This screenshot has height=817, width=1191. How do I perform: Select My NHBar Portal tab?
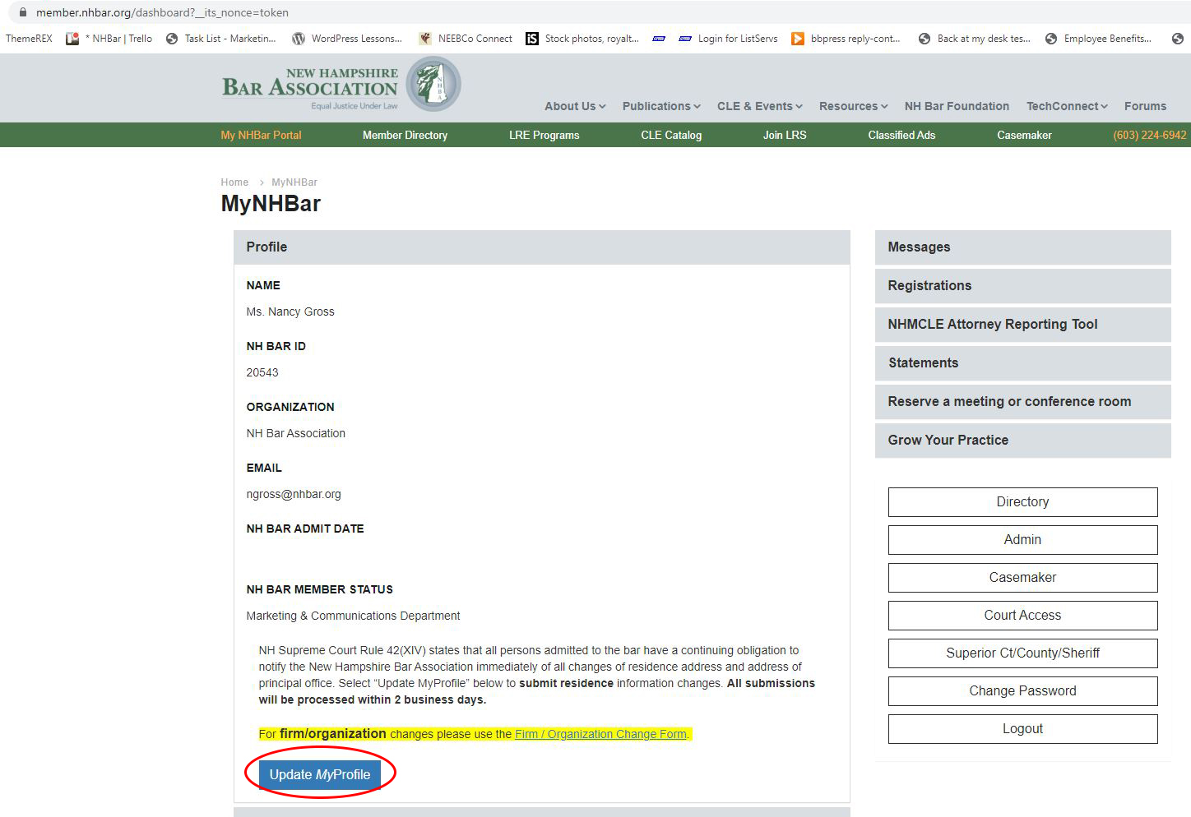coord(261,135)
